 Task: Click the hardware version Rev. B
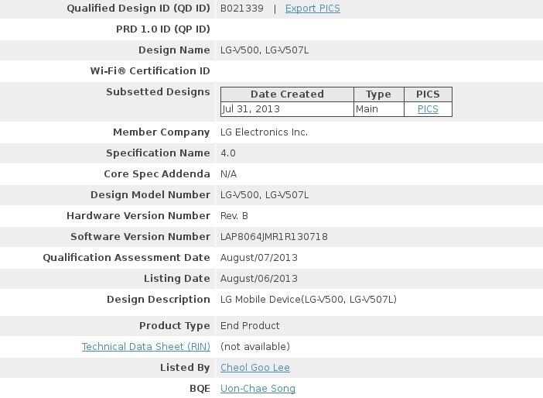[234, 216]
